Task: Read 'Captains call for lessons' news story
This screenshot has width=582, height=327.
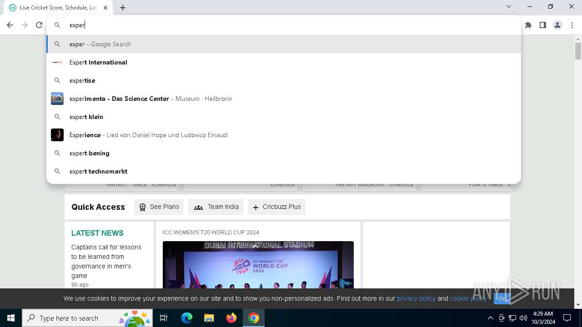Action: (x=106, y=261)
